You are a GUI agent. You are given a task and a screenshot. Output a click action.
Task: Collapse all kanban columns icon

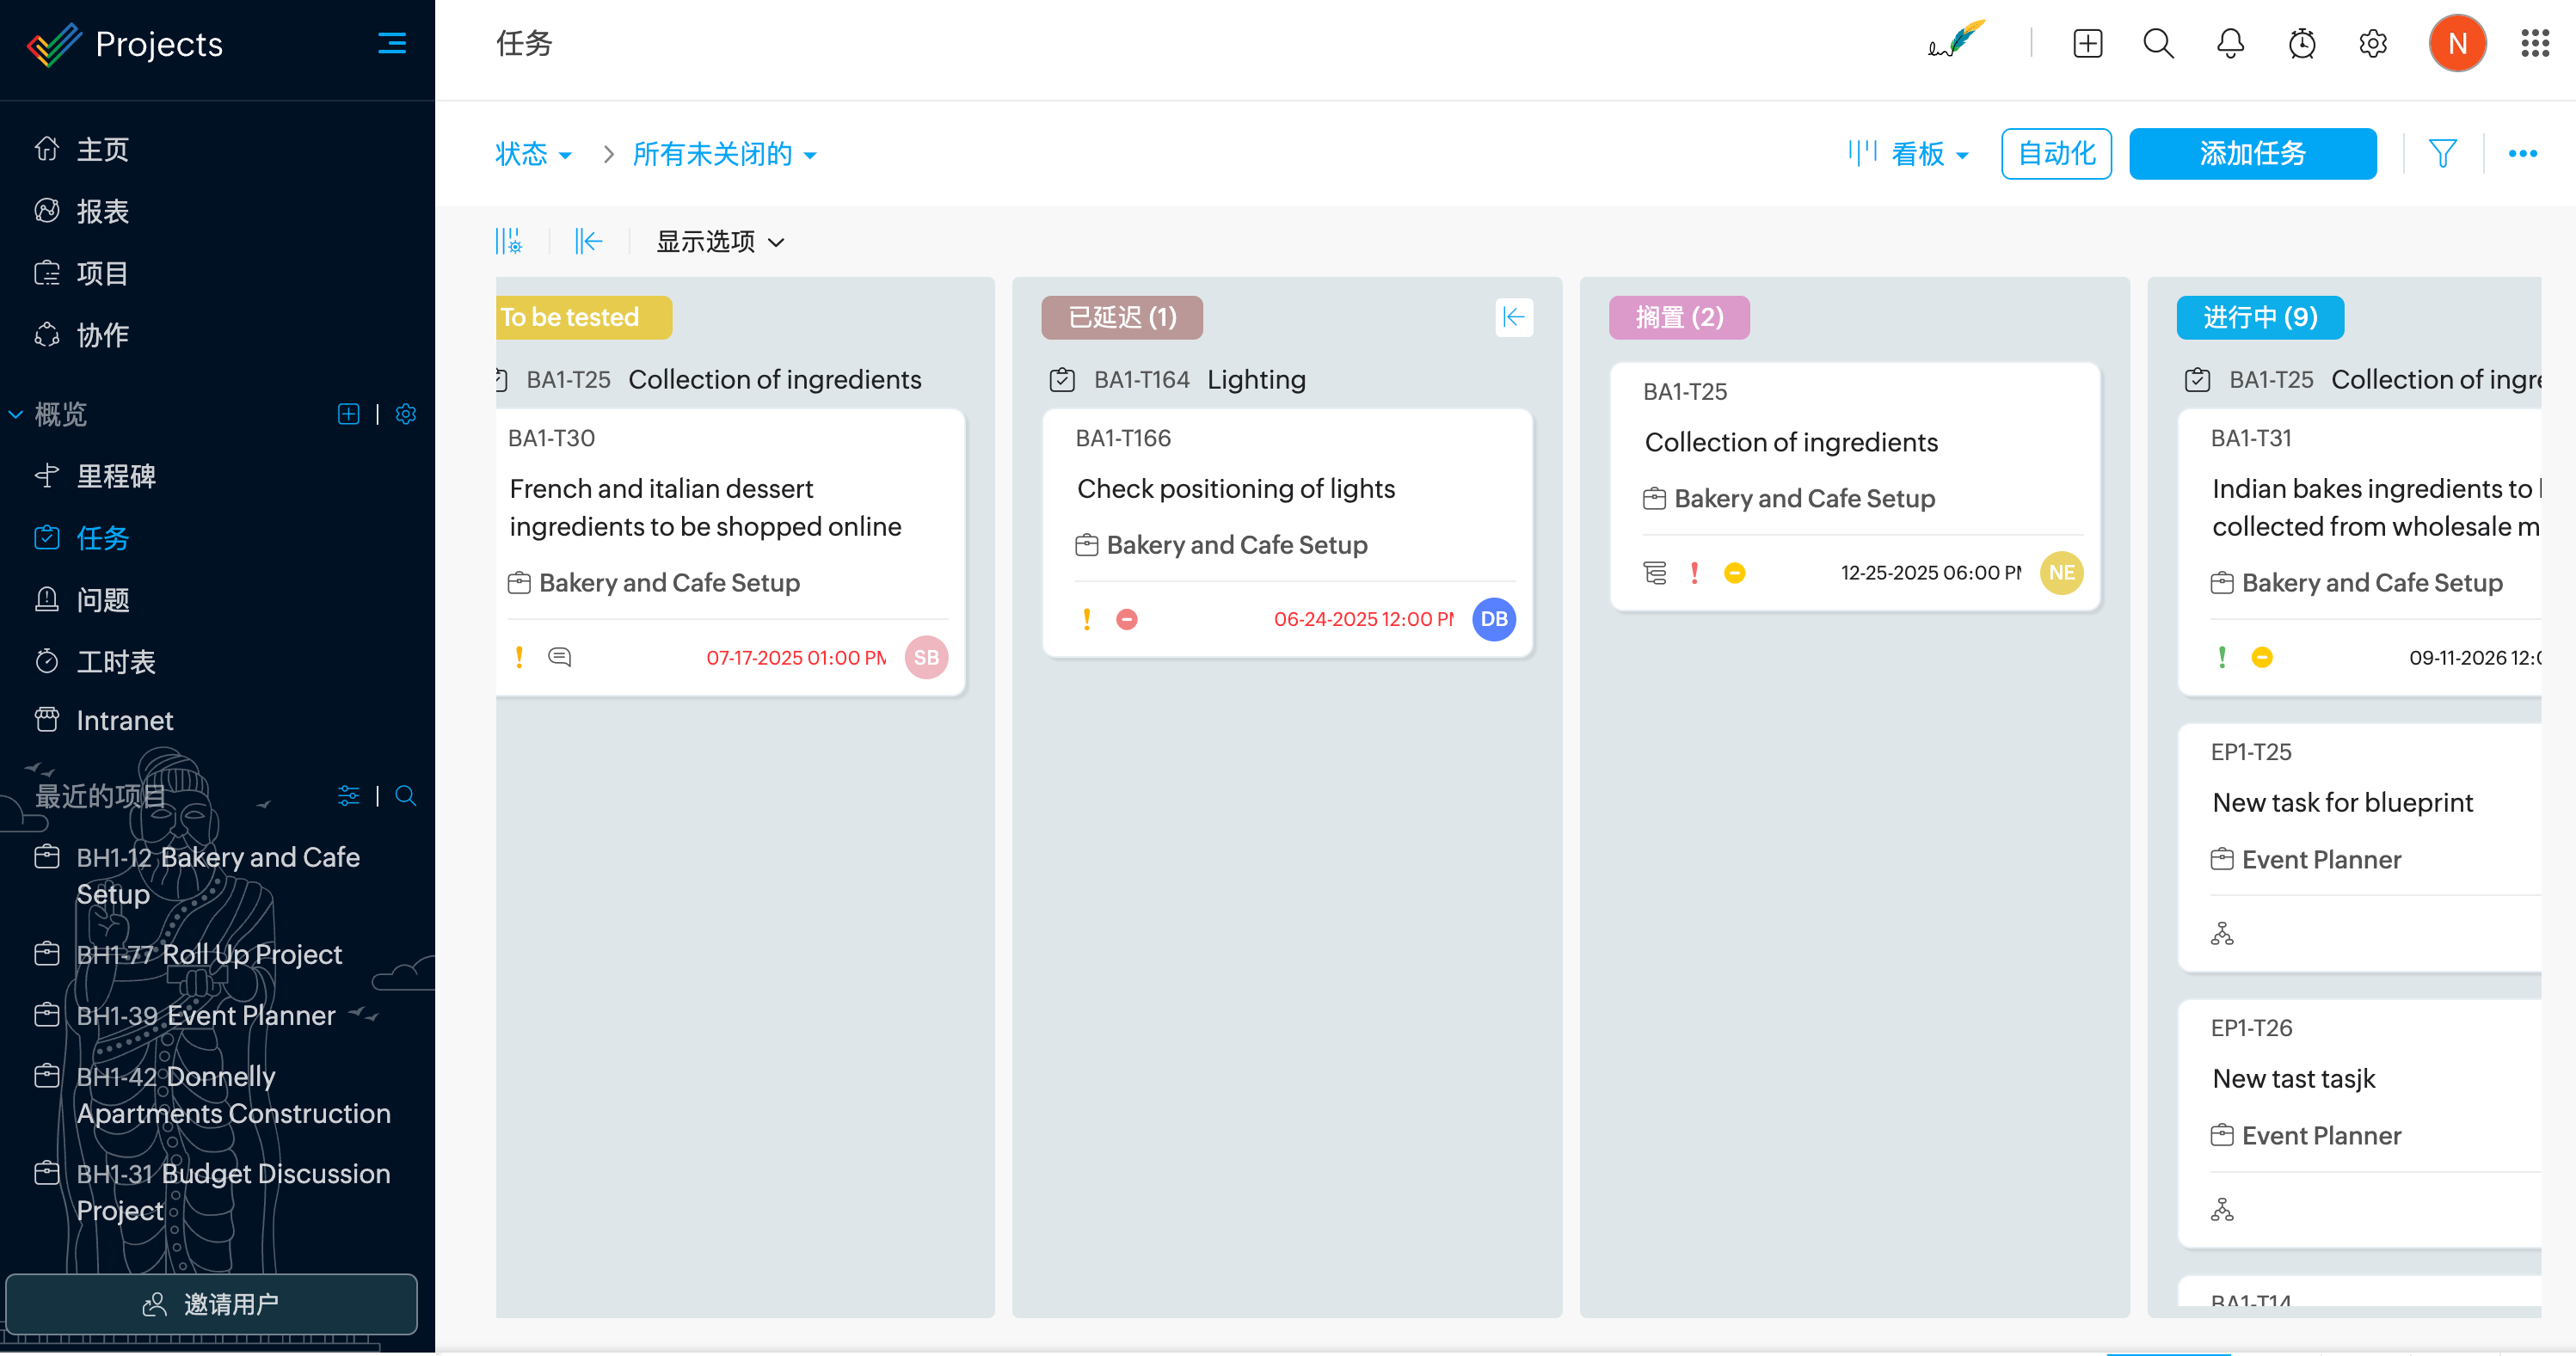coord(588,241)
